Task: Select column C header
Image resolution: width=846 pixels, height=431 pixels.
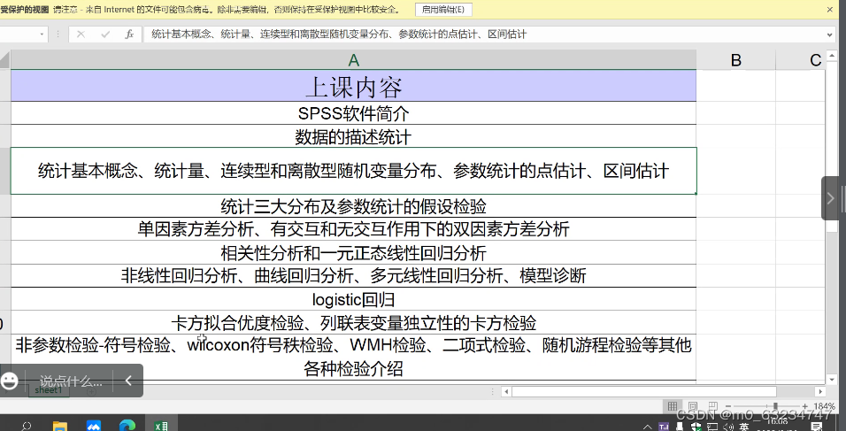Action: [x=800, y=60]
